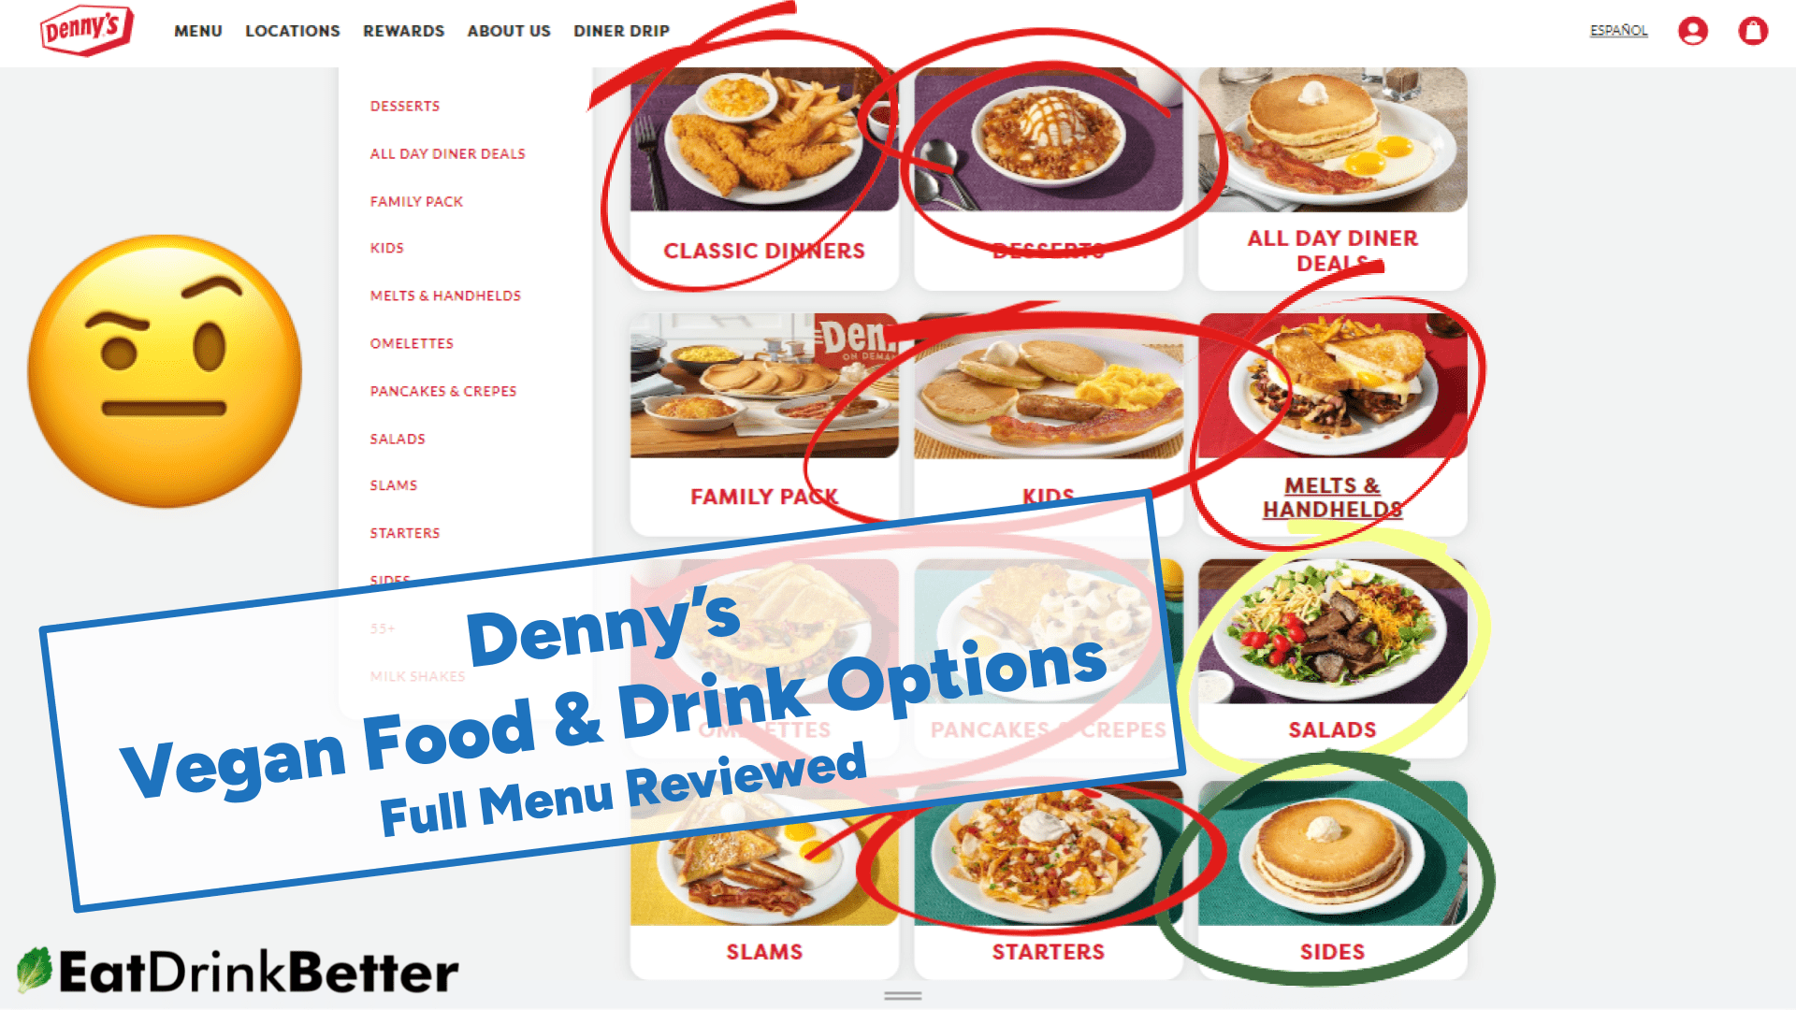Click the REWARDS navigation icon
Image resolution: width=1796 pixels, height=1010 pixels.
point(401,31)
